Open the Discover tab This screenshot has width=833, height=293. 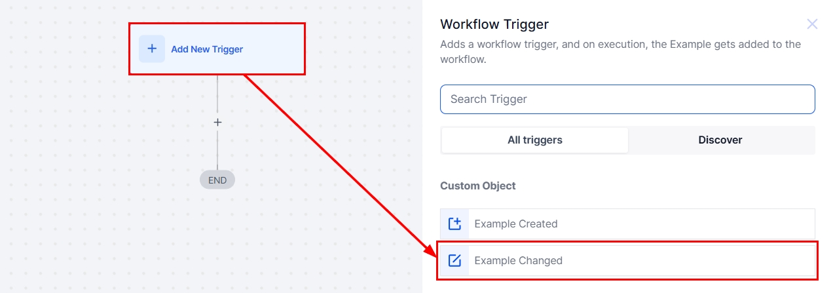click(720, 140)
